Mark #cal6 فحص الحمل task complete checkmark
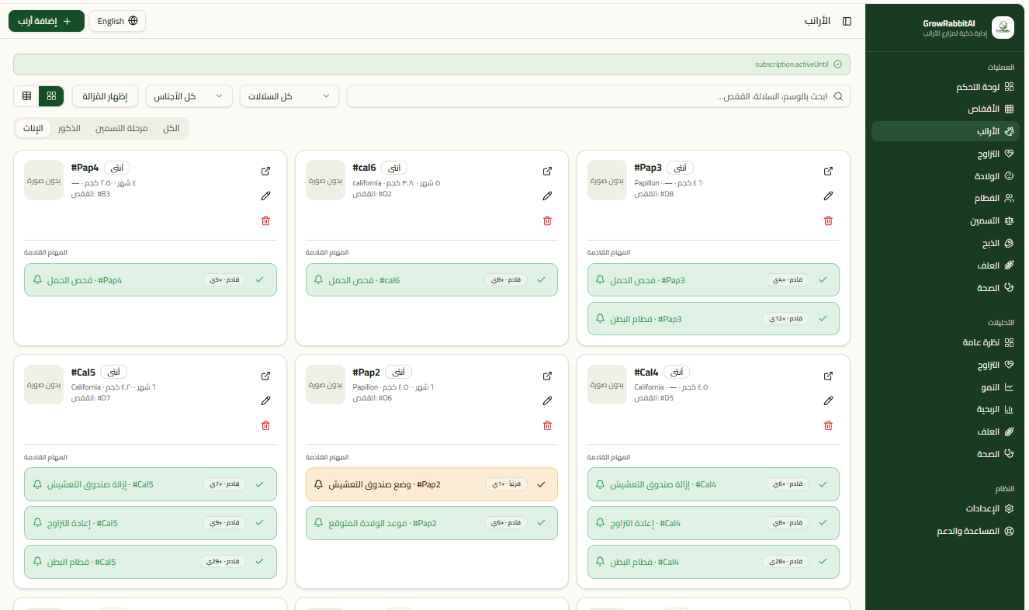 click(542, 280)
